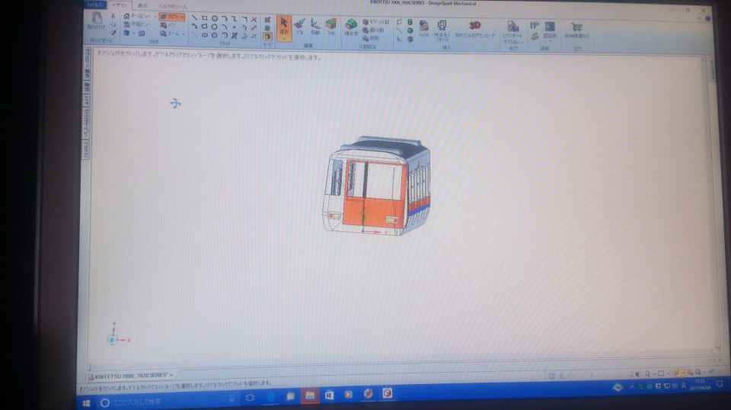Viewport: 731px width, 410px height.
Task: Open the DesignSpark Mechanical taskbar icon
Action: [388, 393]
